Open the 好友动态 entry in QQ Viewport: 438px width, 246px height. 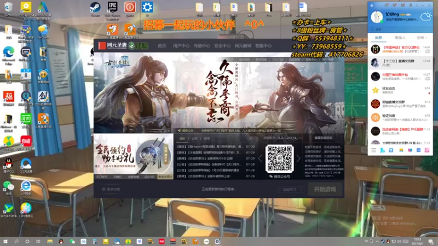click(x=400, y=90)
